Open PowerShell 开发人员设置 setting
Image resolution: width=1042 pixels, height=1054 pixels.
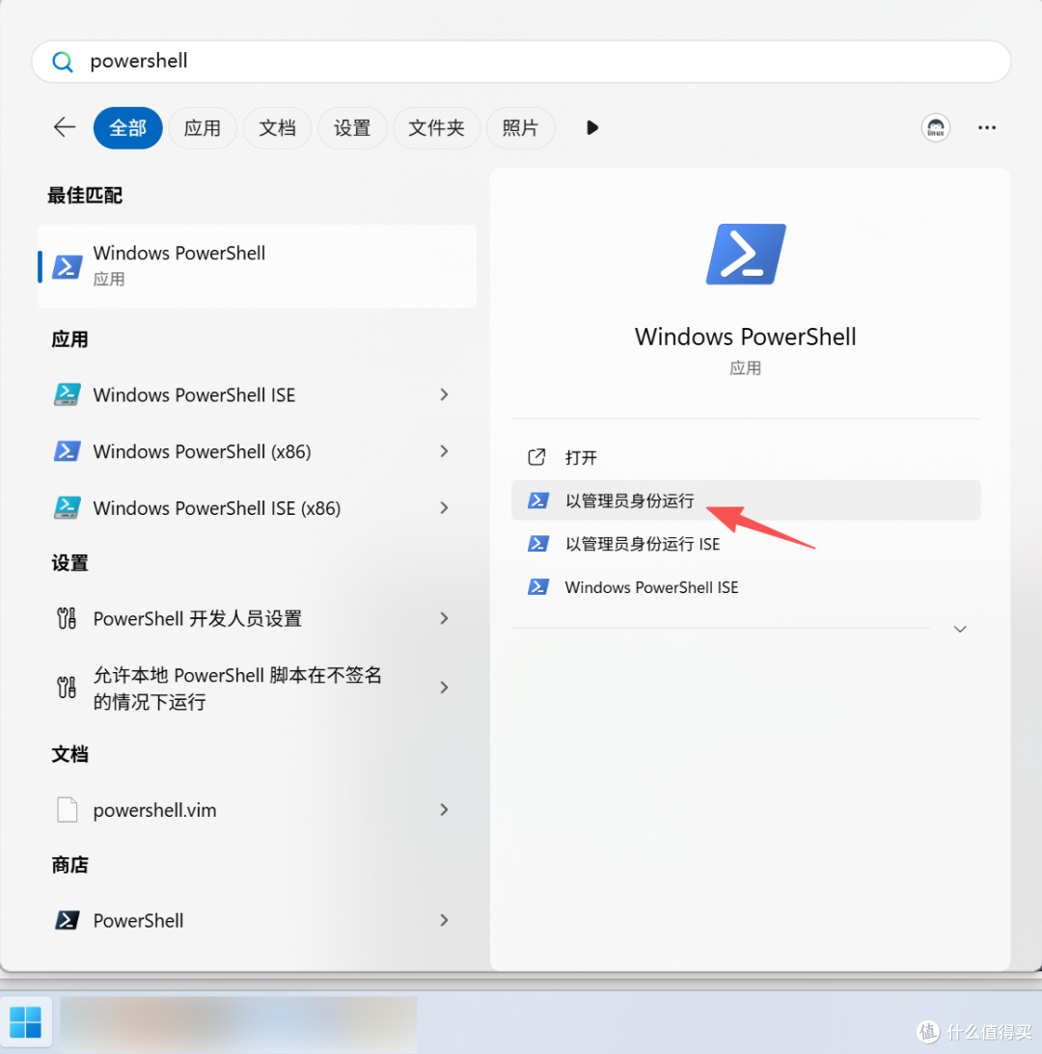click(258, 618)
